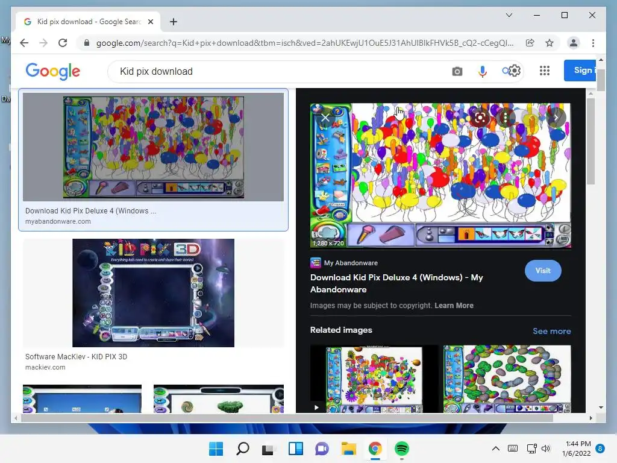Screen dimensions: 617x463
Task: Click the preview panel scrollbar
Action: coord(590,141)
